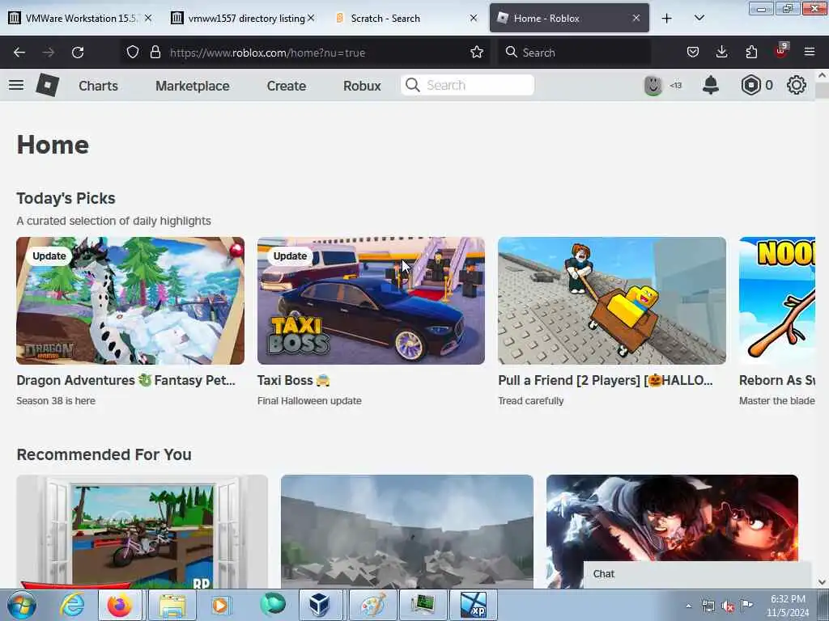Click the scrollbar down arrow
829x621 pixels.
[x=822, y=582]
